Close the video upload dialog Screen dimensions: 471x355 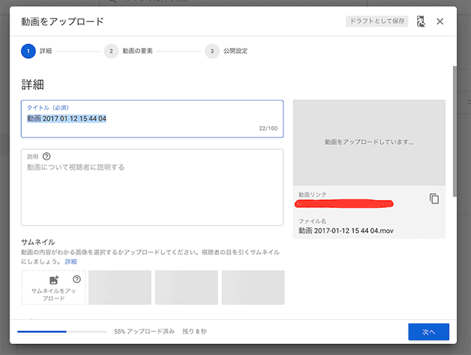coord(440,21)
